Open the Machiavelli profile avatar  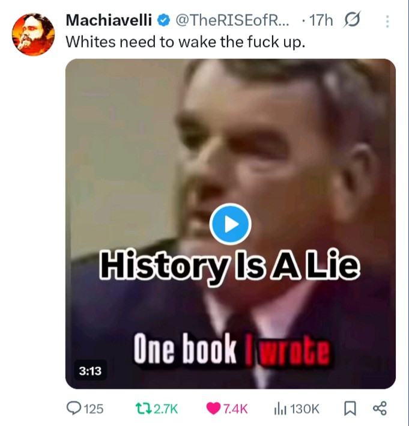click(x=33, y=34)
